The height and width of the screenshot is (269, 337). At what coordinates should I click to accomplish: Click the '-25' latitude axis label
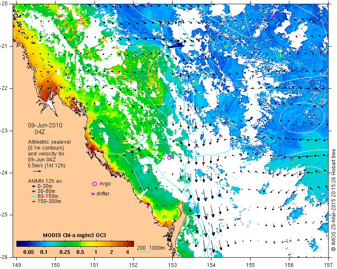5,215
